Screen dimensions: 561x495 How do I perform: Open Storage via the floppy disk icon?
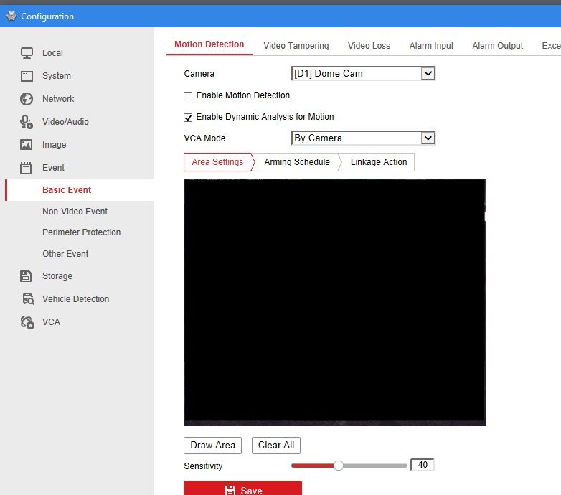tap(27, 275)
